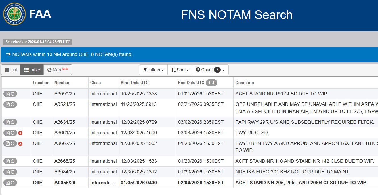Image resolution: width=378 pixels, height=195 pixels.
Task: Sort by Start Date UTC column header
Action: (135, 83)
